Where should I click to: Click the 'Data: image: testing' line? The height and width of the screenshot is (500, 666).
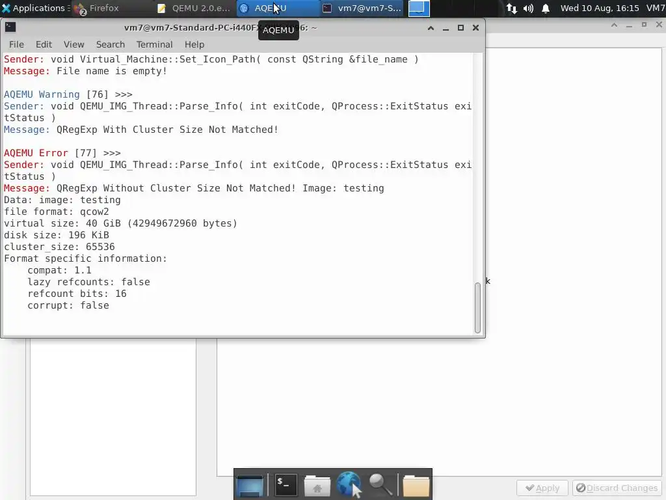(x=62, y=200)
